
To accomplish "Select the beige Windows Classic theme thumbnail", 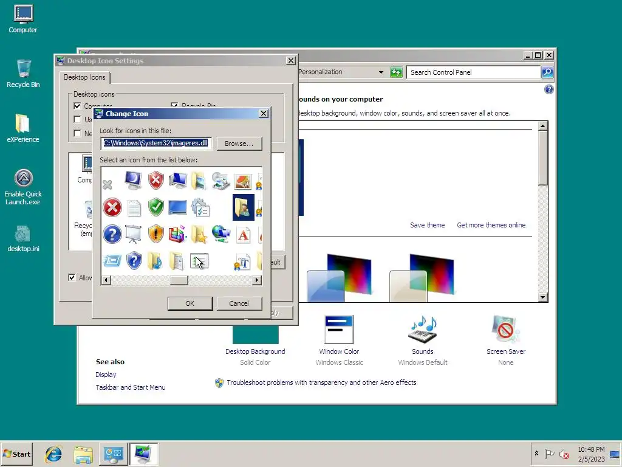I will pyautogui.click(x=422, y=278).
